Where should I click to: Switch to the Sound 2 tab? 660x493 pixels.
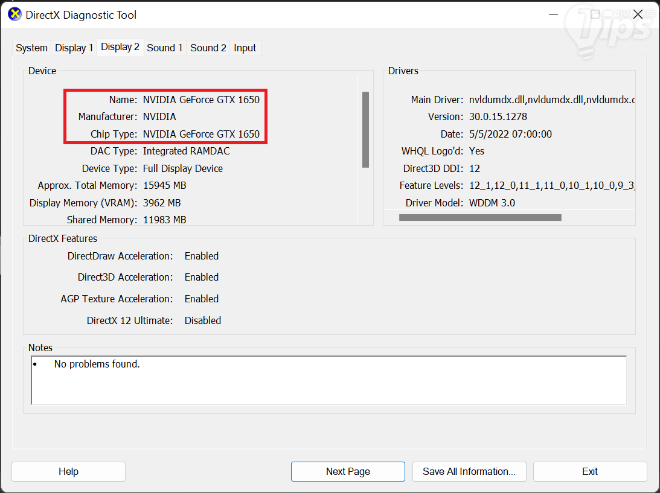click(208, 48)
